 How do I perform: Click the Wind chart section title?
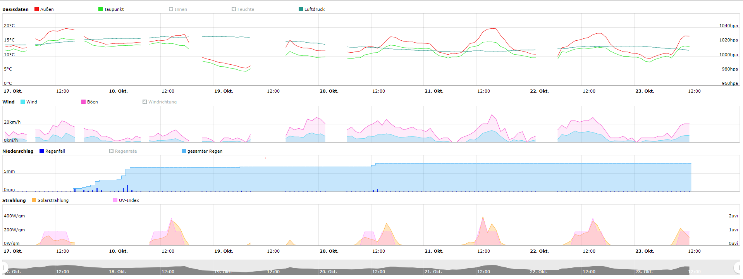click(x=9, y=102)
